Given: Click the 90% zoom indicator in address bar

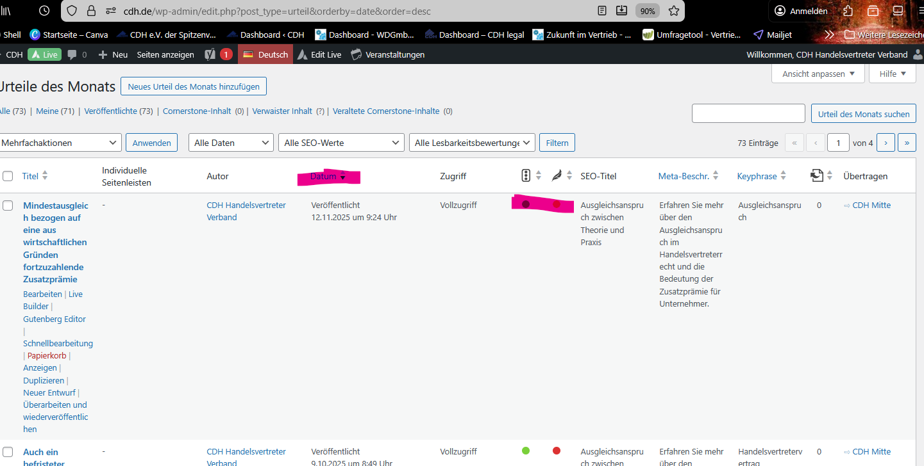Looking at the screenshot, I should (647, 10).
